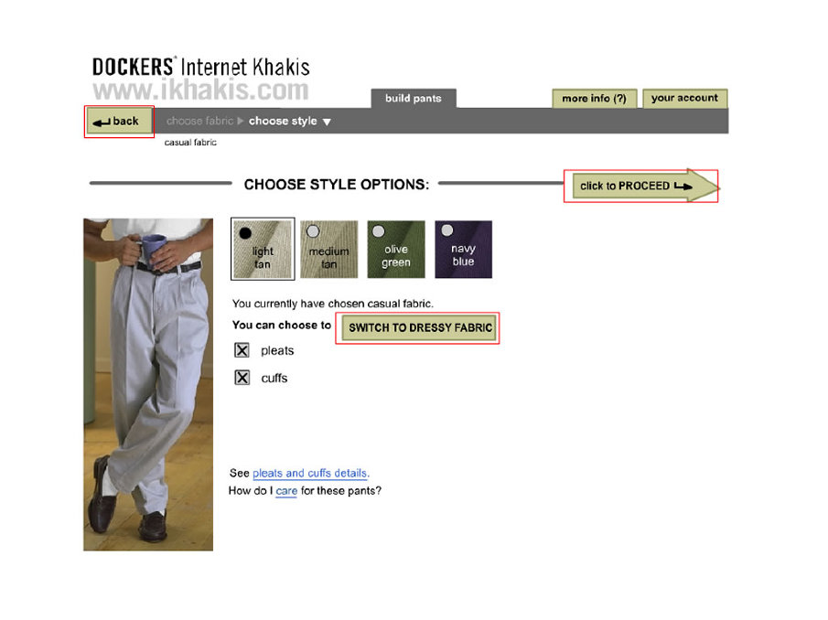Select the medium tan radio button

click(x=313, y=231)
